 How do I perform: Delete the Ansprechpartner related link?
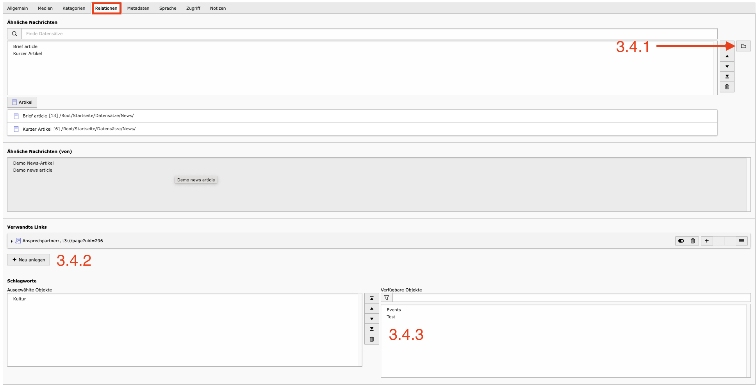pos(692,241)
